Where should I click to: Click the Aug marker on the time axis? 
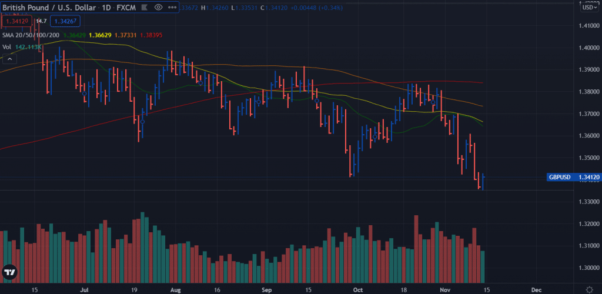pyautogui.click(x=175, y=290)
